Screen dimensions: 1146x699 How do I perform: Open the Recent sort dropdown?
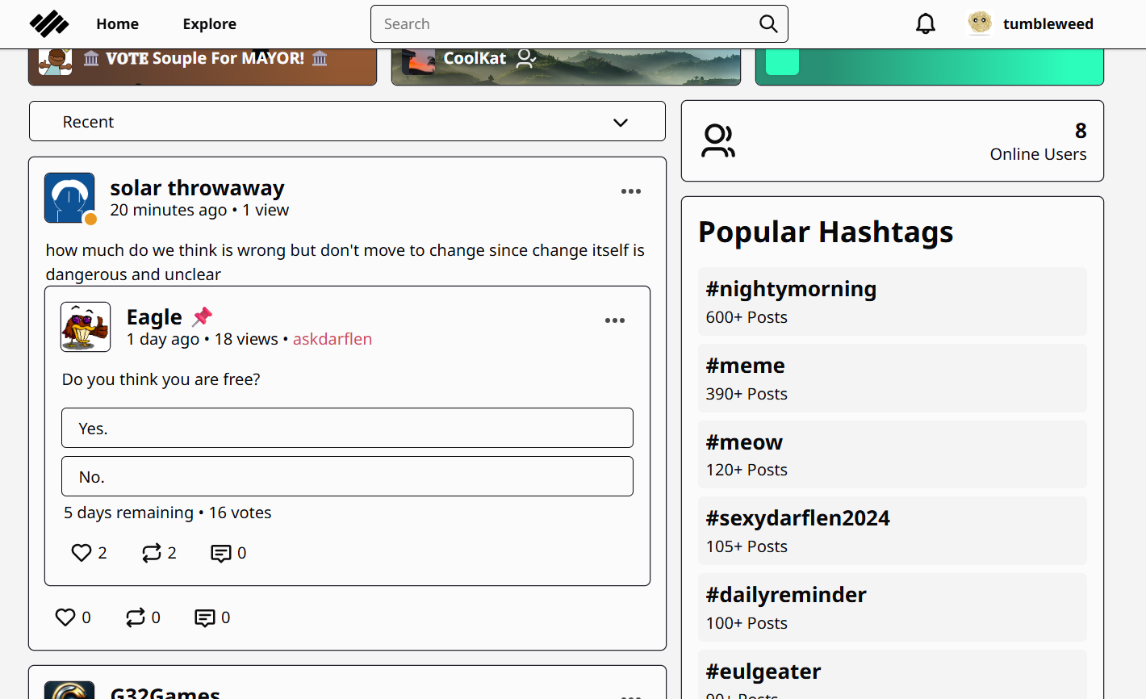(347, 122)
